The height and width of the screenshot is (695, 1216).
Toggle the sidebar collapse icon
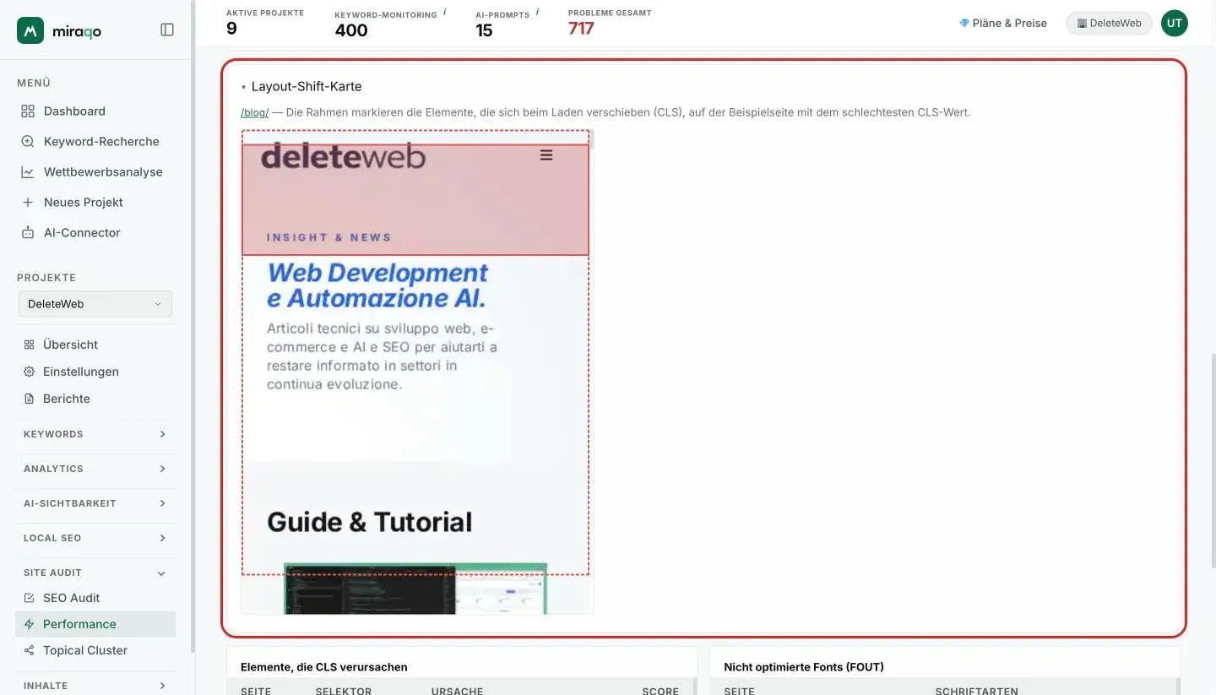point(167,30)
